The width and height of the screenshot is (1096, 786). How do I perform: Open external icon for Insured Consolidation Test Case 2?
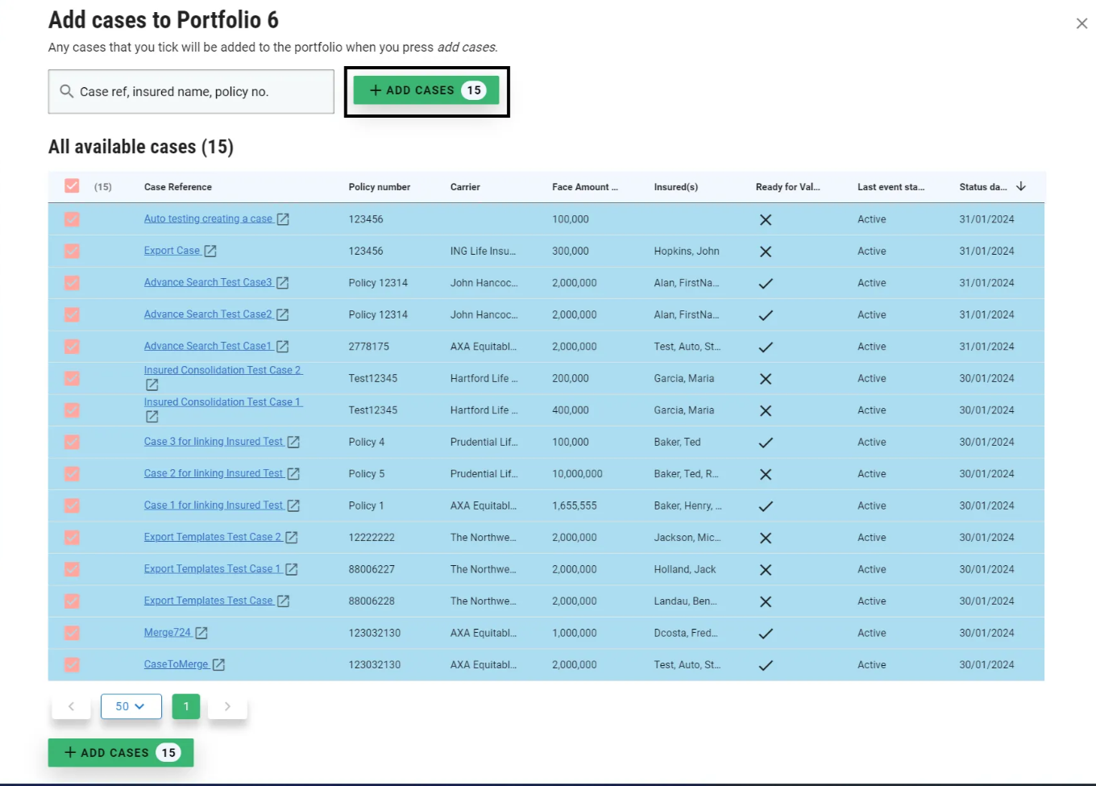152,385
